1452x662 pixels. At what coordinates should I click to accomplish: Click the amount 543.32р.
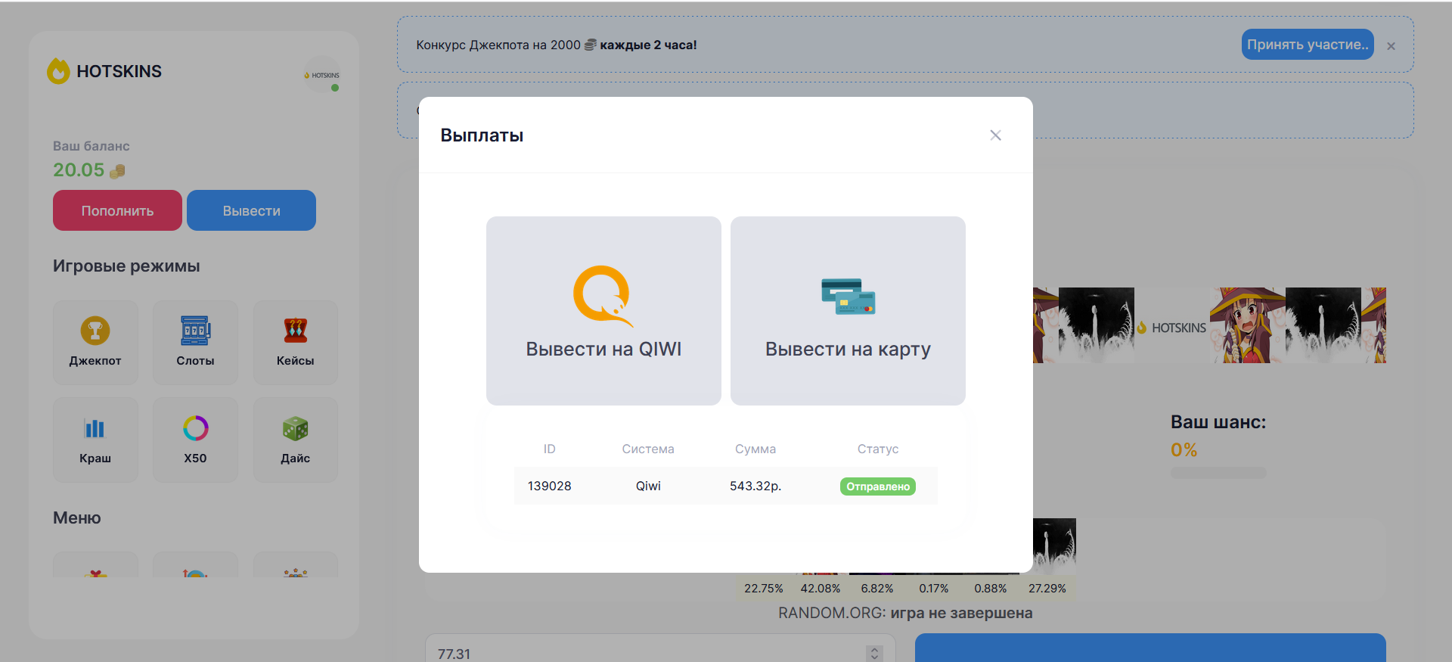point(755,486)
